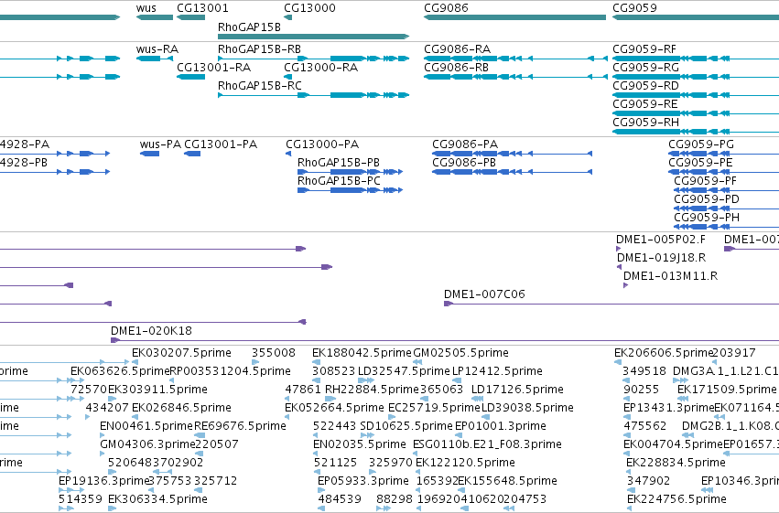Open the CG13000 gene label

tap(309, 8)
